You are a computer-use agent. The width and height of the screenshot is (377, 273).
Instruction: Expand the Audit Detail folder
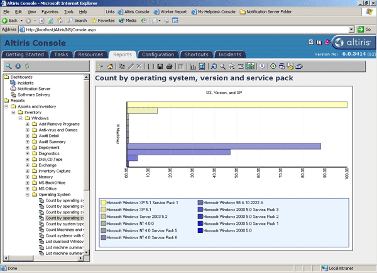pyautogui.click(x=28, y=136)
